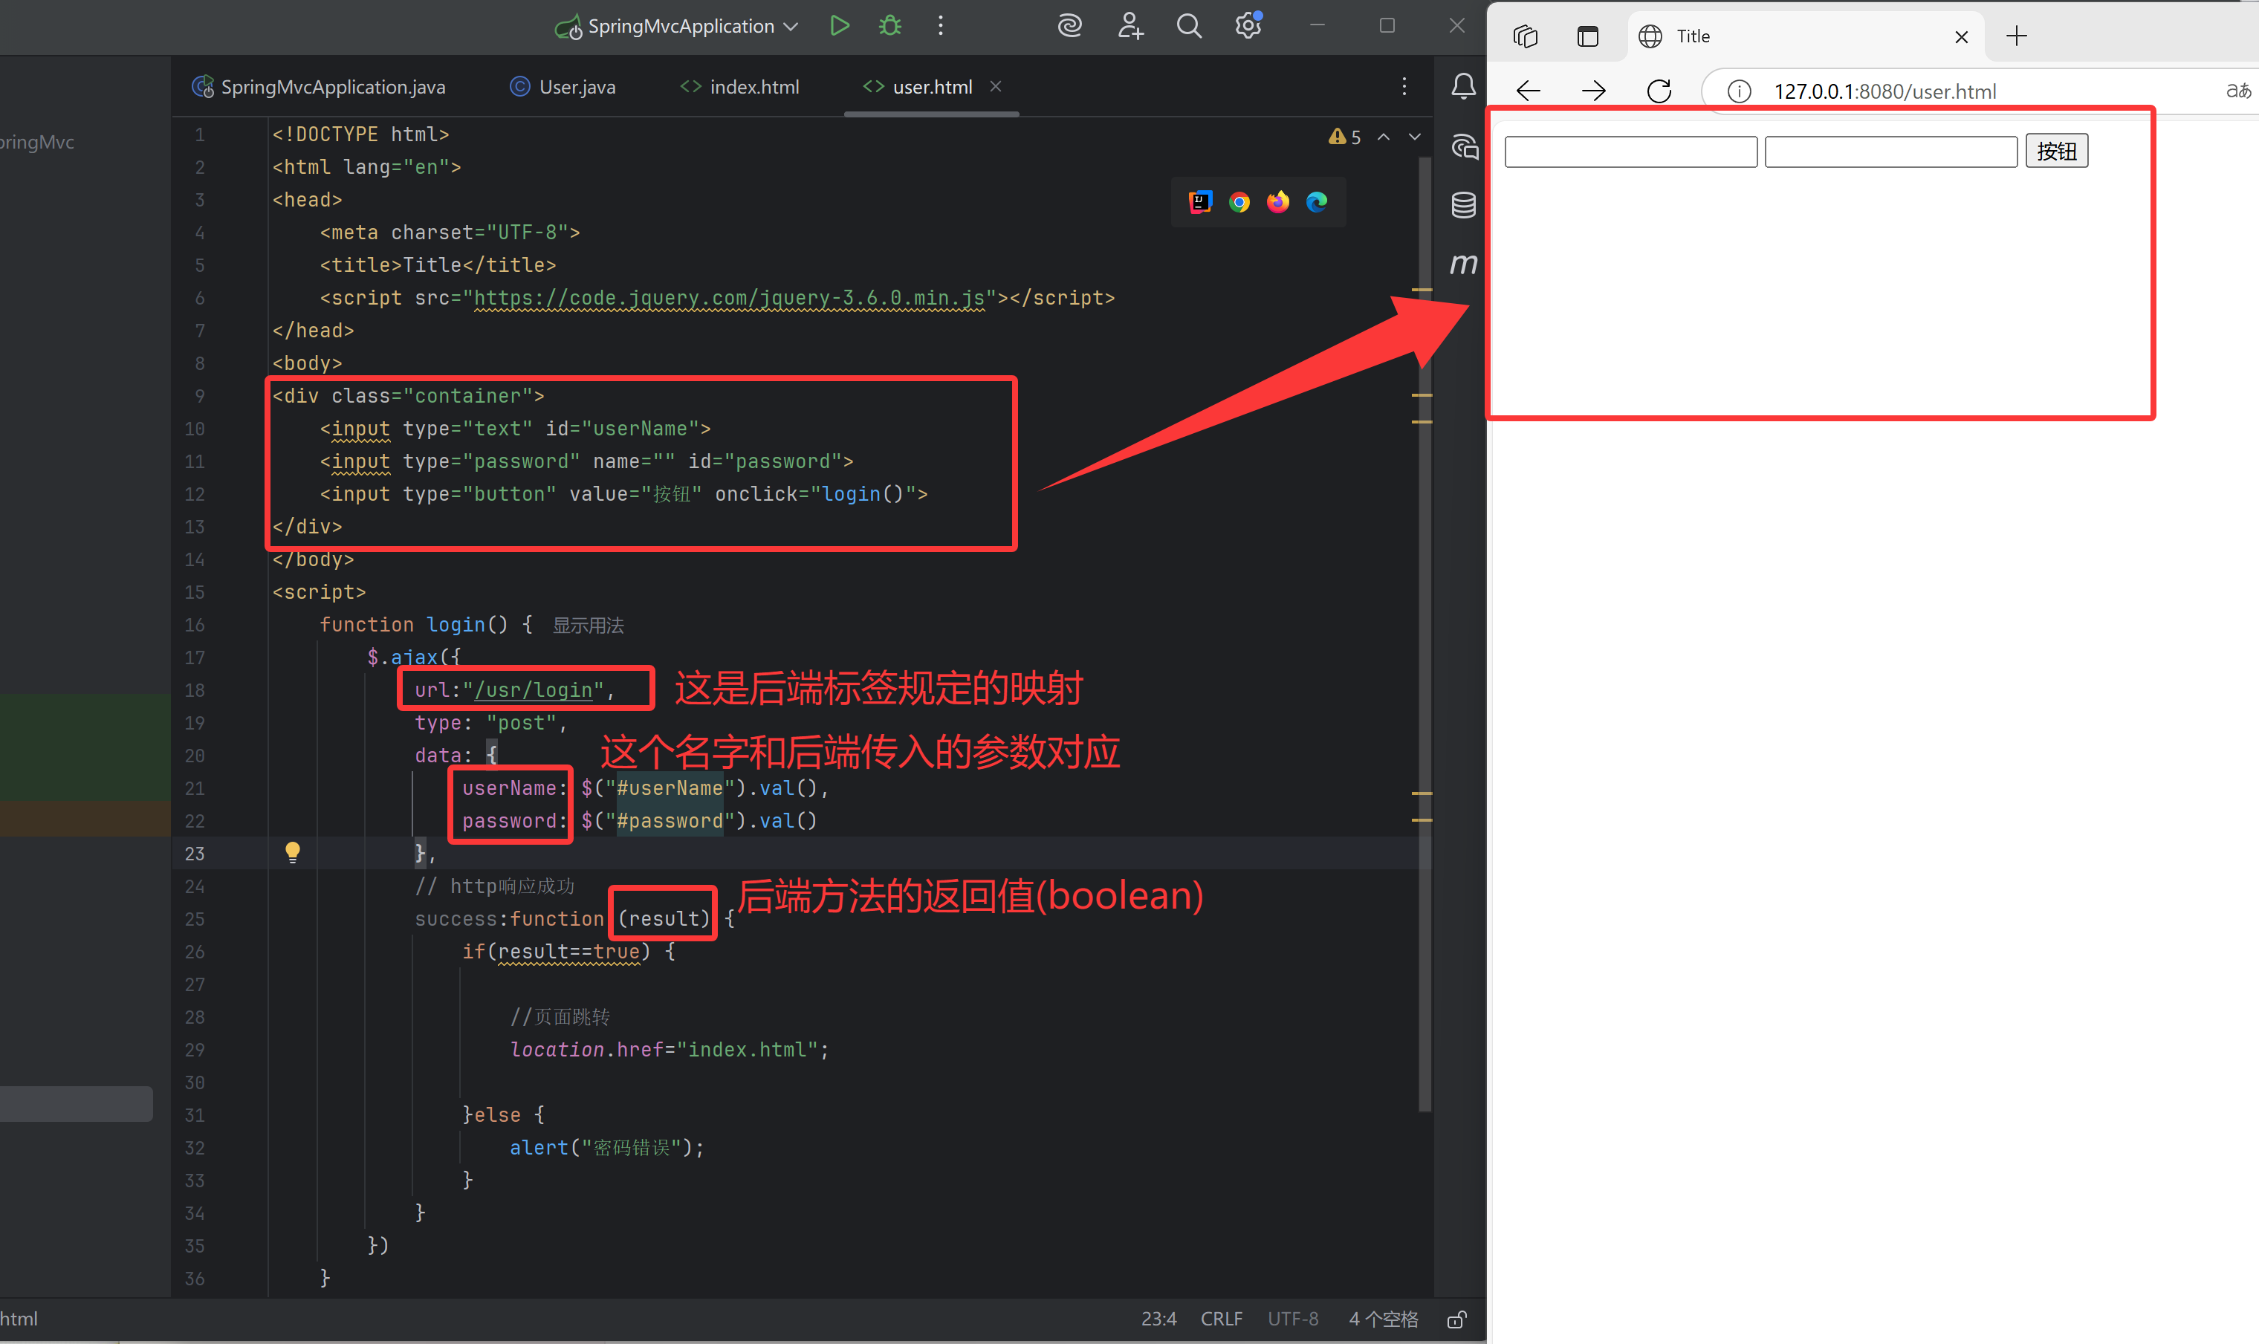Open editor tabs options dots menu
The image size is (2259, 1344).
click(x=1404, y=86)
